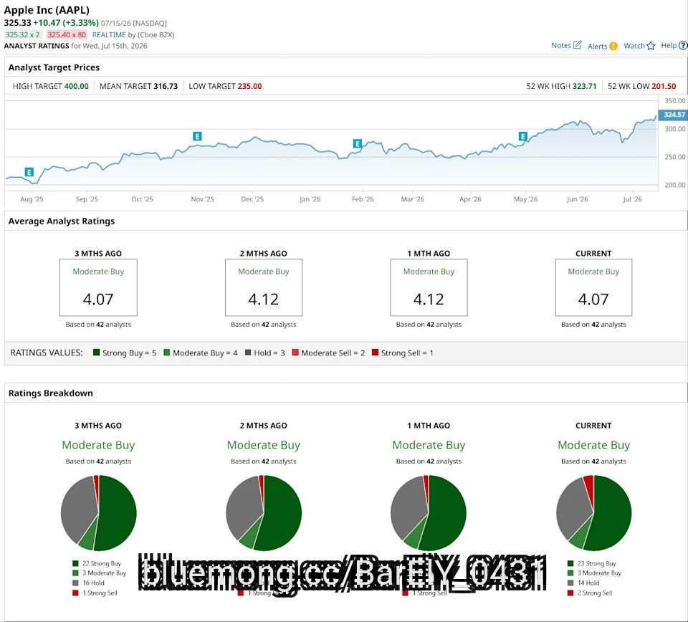Click the Ratings Breakdown section header
This screenshot has width=688, height=622.
pos(50,393)
